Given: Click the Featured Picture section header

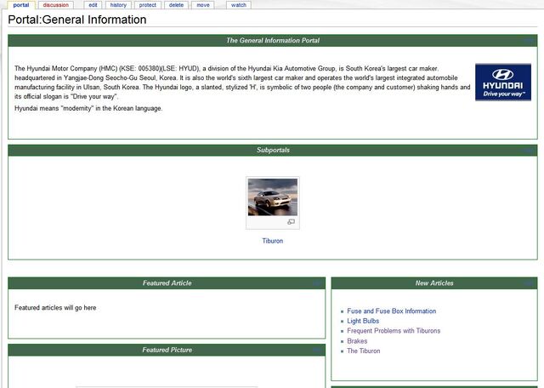Looking at the screenshot, I should point(167,350).
